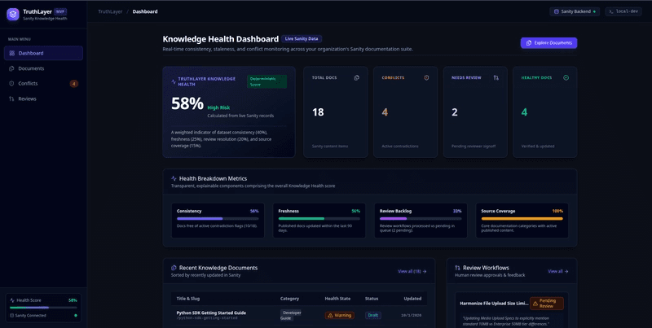Click the Source Coverage progress bar

(522, 218)
